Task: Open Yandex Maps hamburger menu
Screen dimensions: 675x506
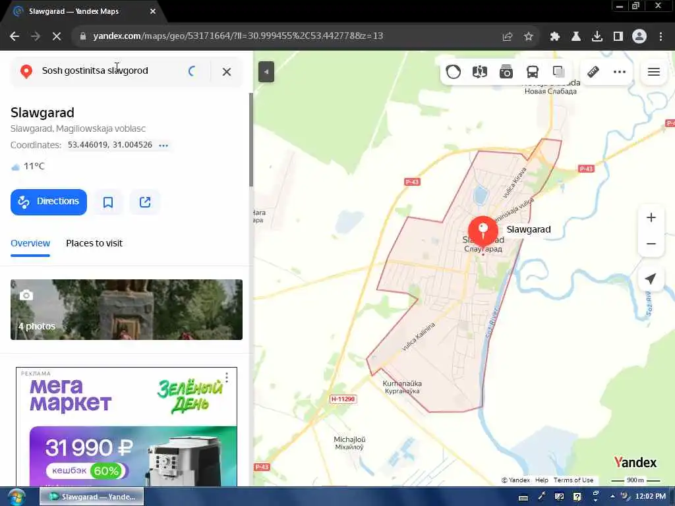Action: pyautogui.click(x=653, y=72)
